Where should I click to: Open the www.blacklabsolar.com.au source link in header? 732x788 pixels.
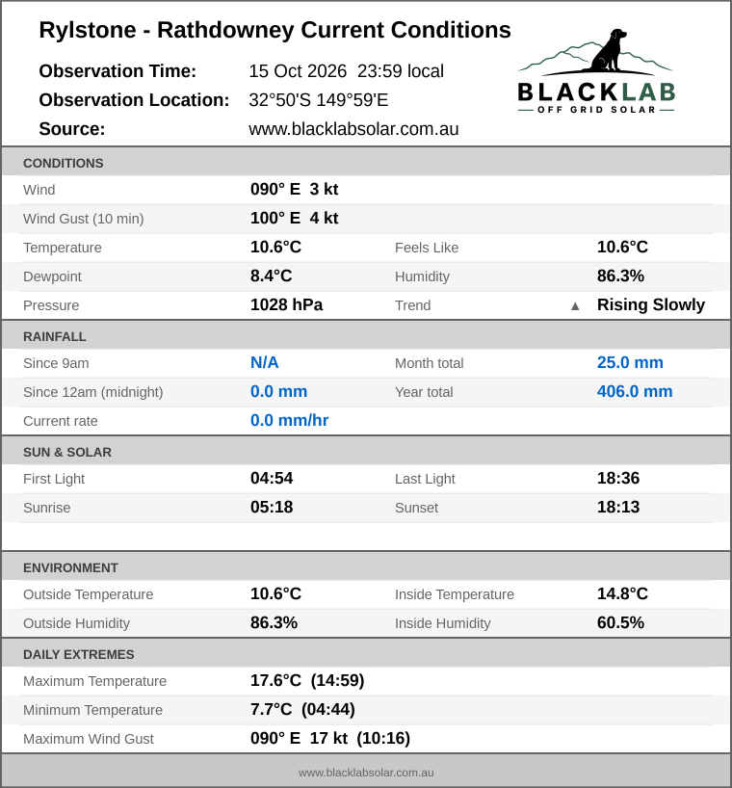(x=353, y=129)
